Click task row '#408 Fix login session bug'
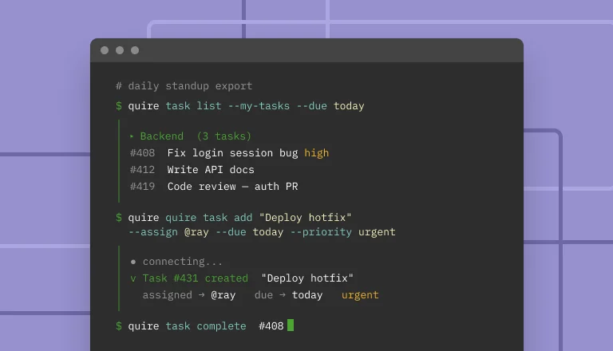 tap(214, 153)
